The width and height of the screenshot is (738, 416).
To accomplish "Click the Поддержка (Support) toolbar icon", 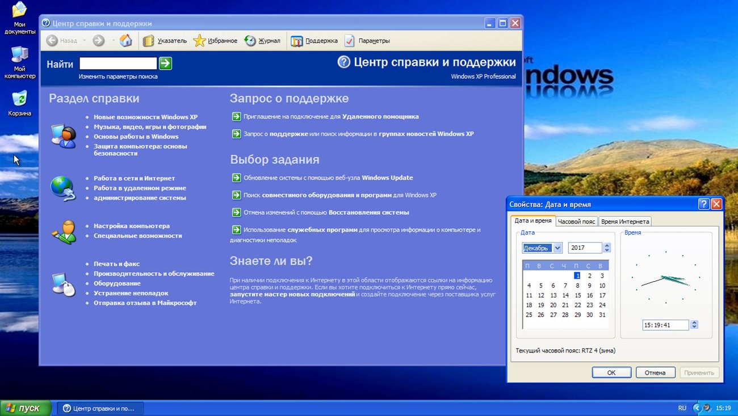I will point(297,41).
